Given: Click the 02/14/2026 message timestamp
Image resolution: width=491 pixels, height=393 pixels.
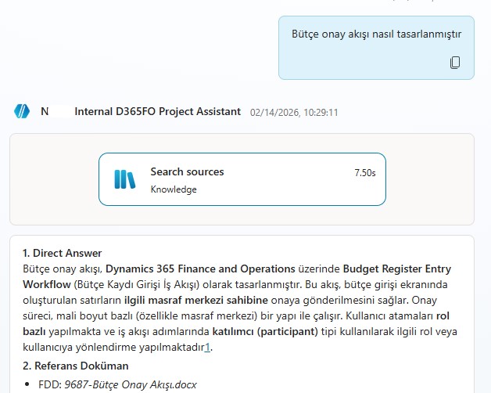Looking at the screenshot, I should [294, 112].
